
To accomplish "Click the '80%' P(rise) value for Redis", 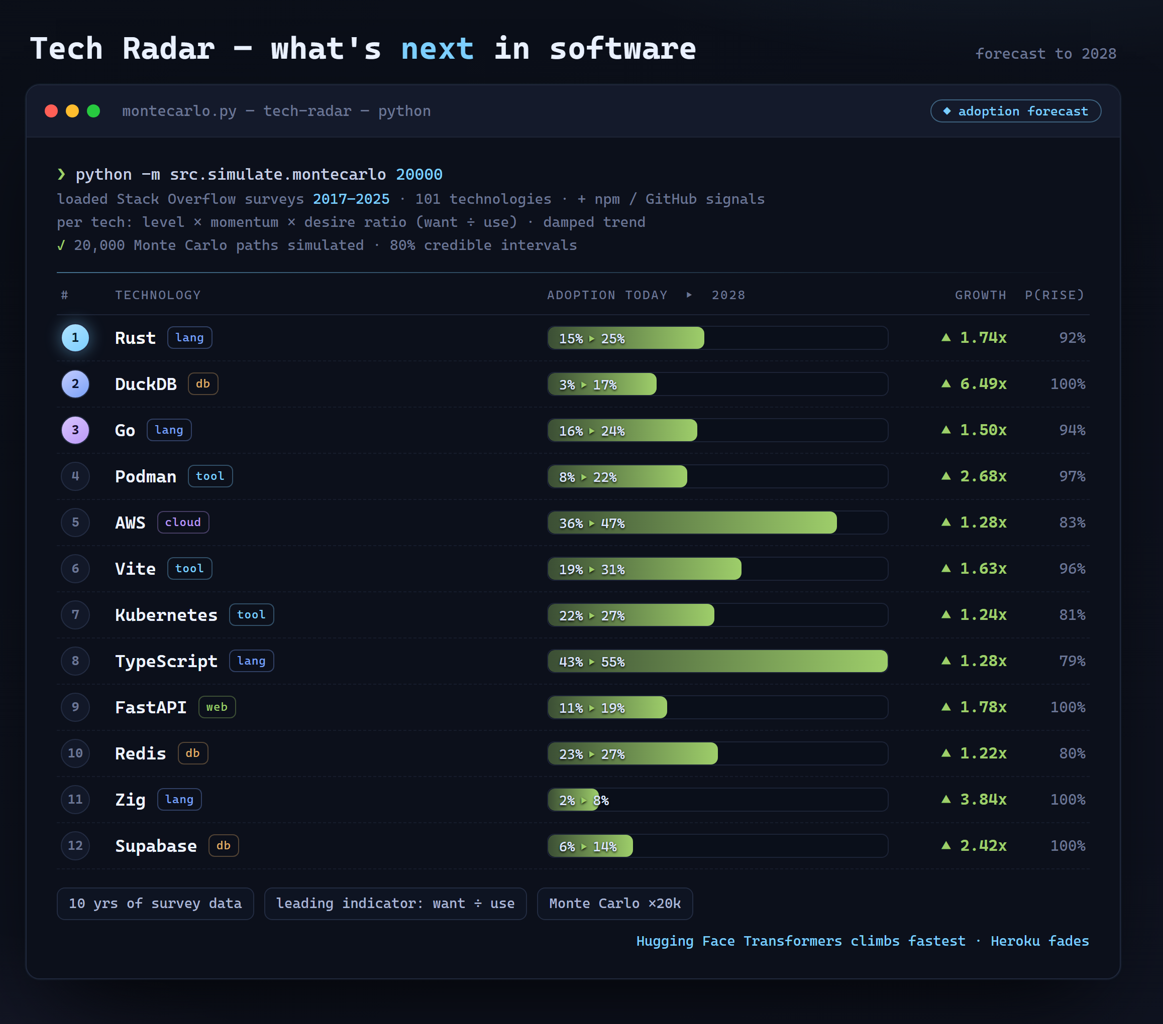I will tap(1072, 753).
